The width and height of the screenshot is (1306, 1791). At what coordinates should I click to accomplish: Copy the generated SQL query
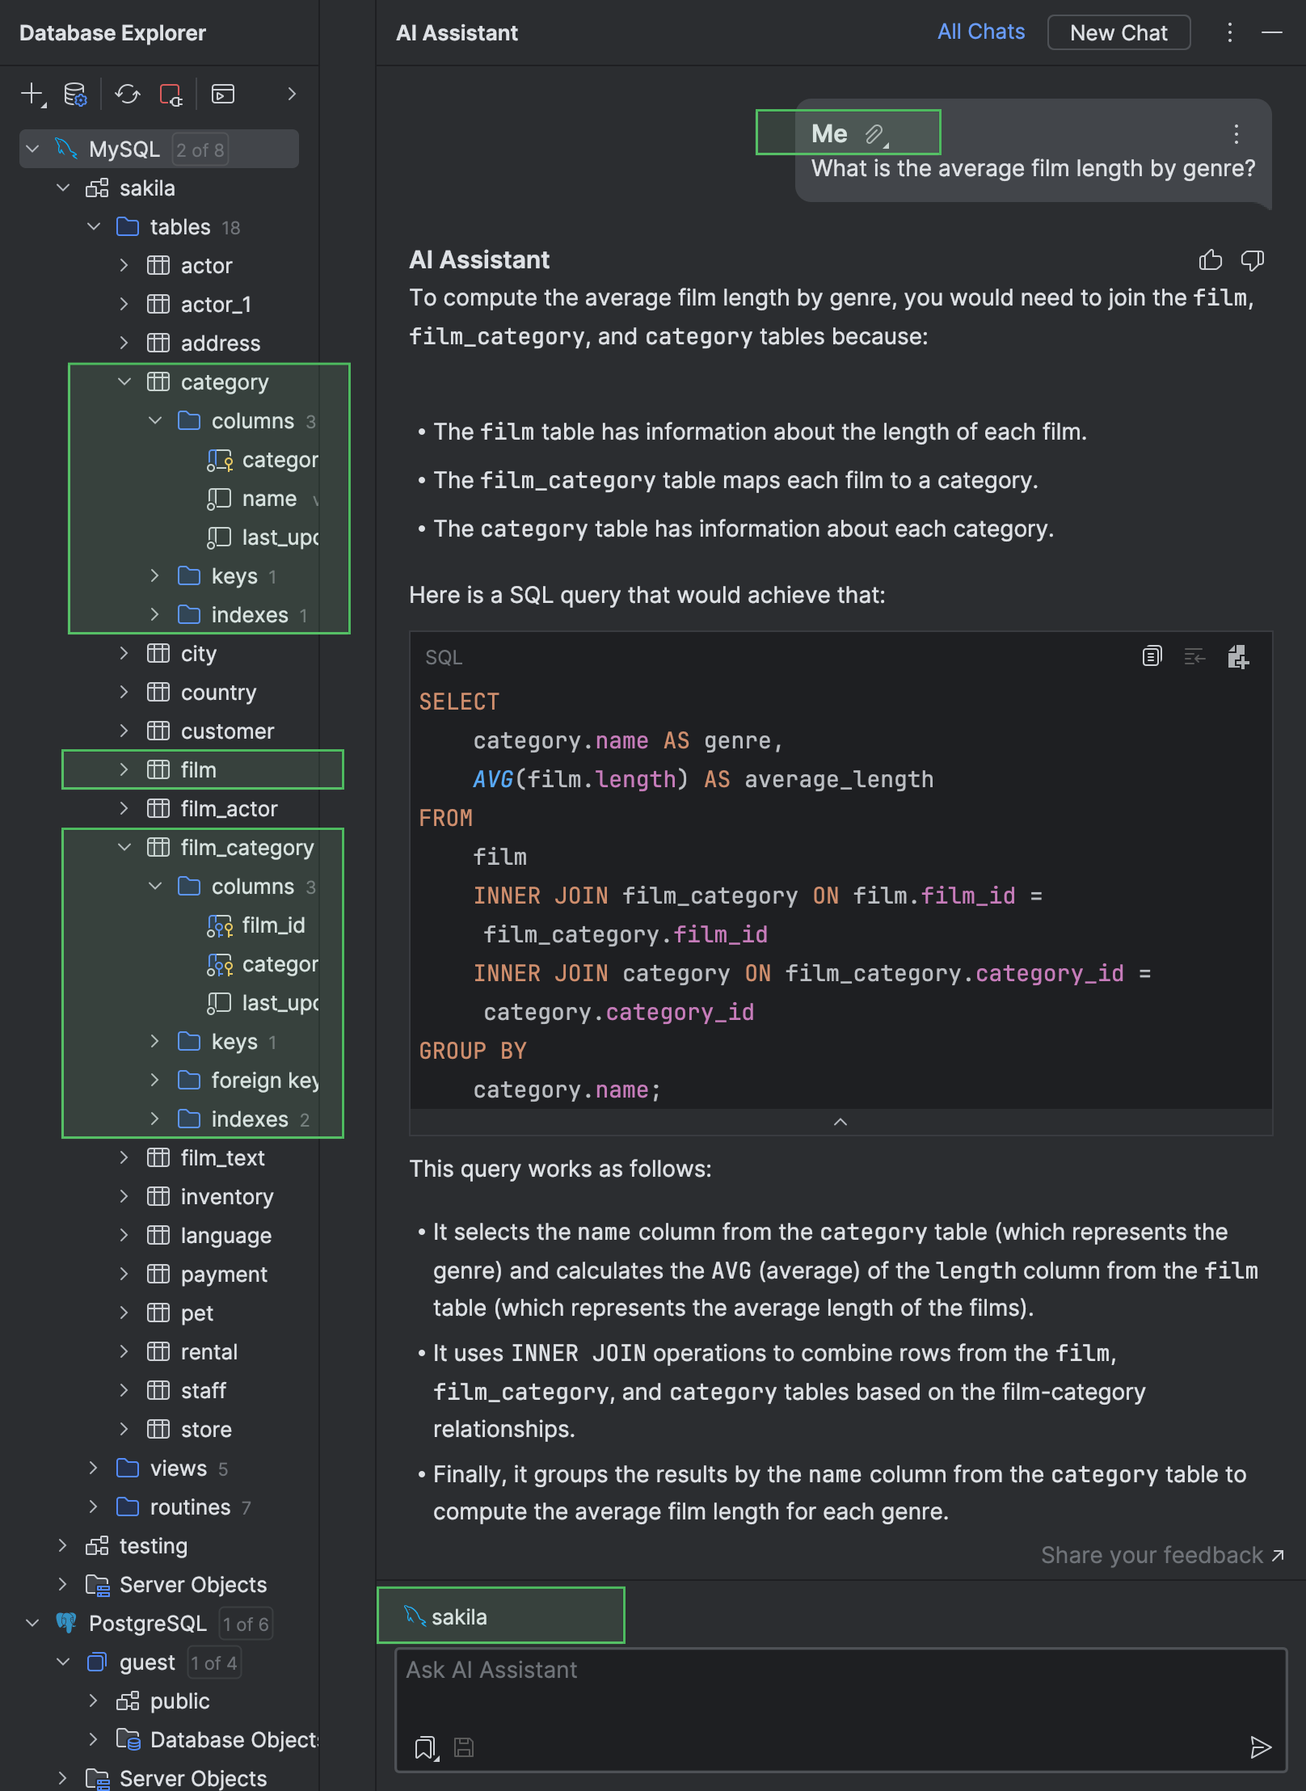pyautogui.click(x=1151, y=656)
